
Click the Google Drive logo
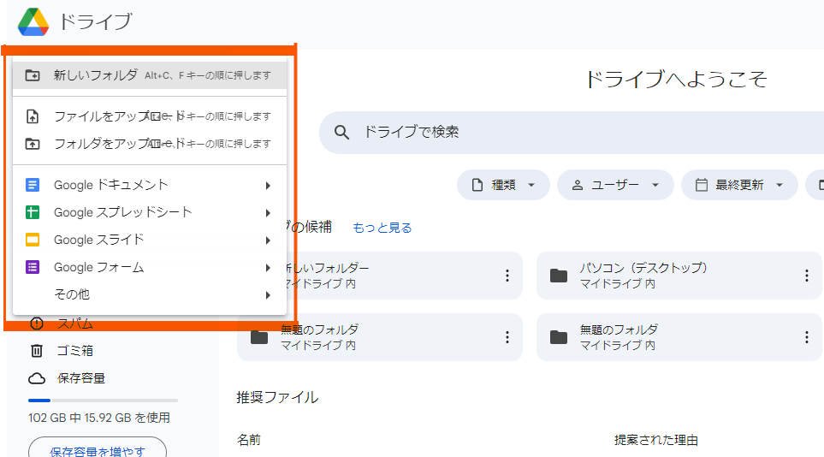click(x=33, y=22)
